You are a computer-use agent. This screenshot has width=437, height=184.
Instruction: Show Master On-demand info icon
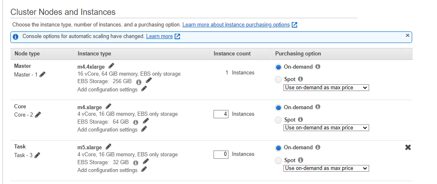(318, 67)
